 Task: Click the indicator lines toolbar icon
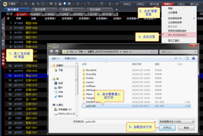pos(101,3)
